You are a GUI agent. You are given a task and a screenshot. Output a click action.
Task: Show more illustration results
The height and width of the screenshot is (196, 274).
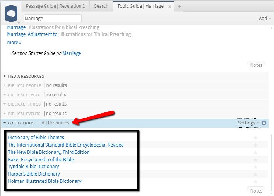[14, 43]
